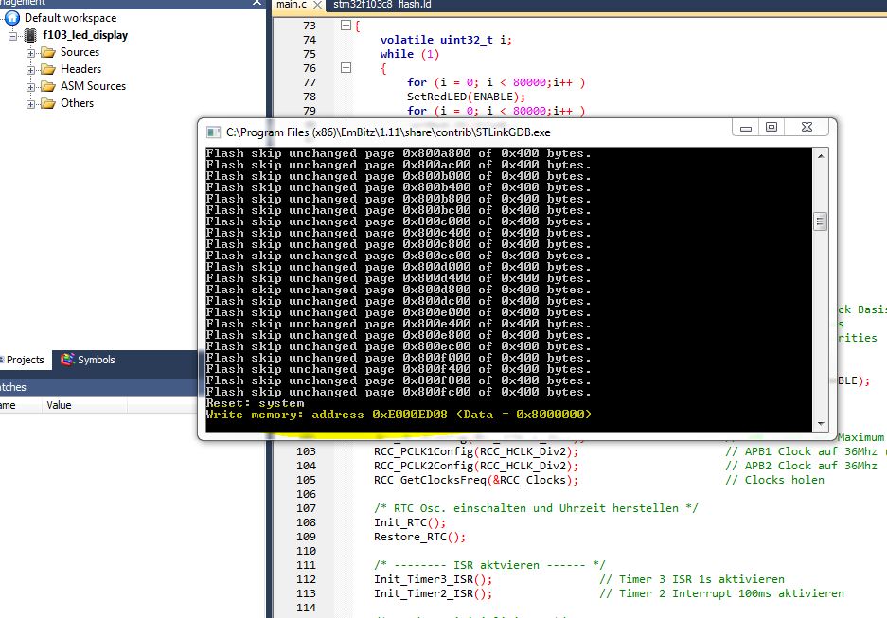Click console scrollbar down arrow
The width and height of the screenshot is (887, 618).
point(820,423)
